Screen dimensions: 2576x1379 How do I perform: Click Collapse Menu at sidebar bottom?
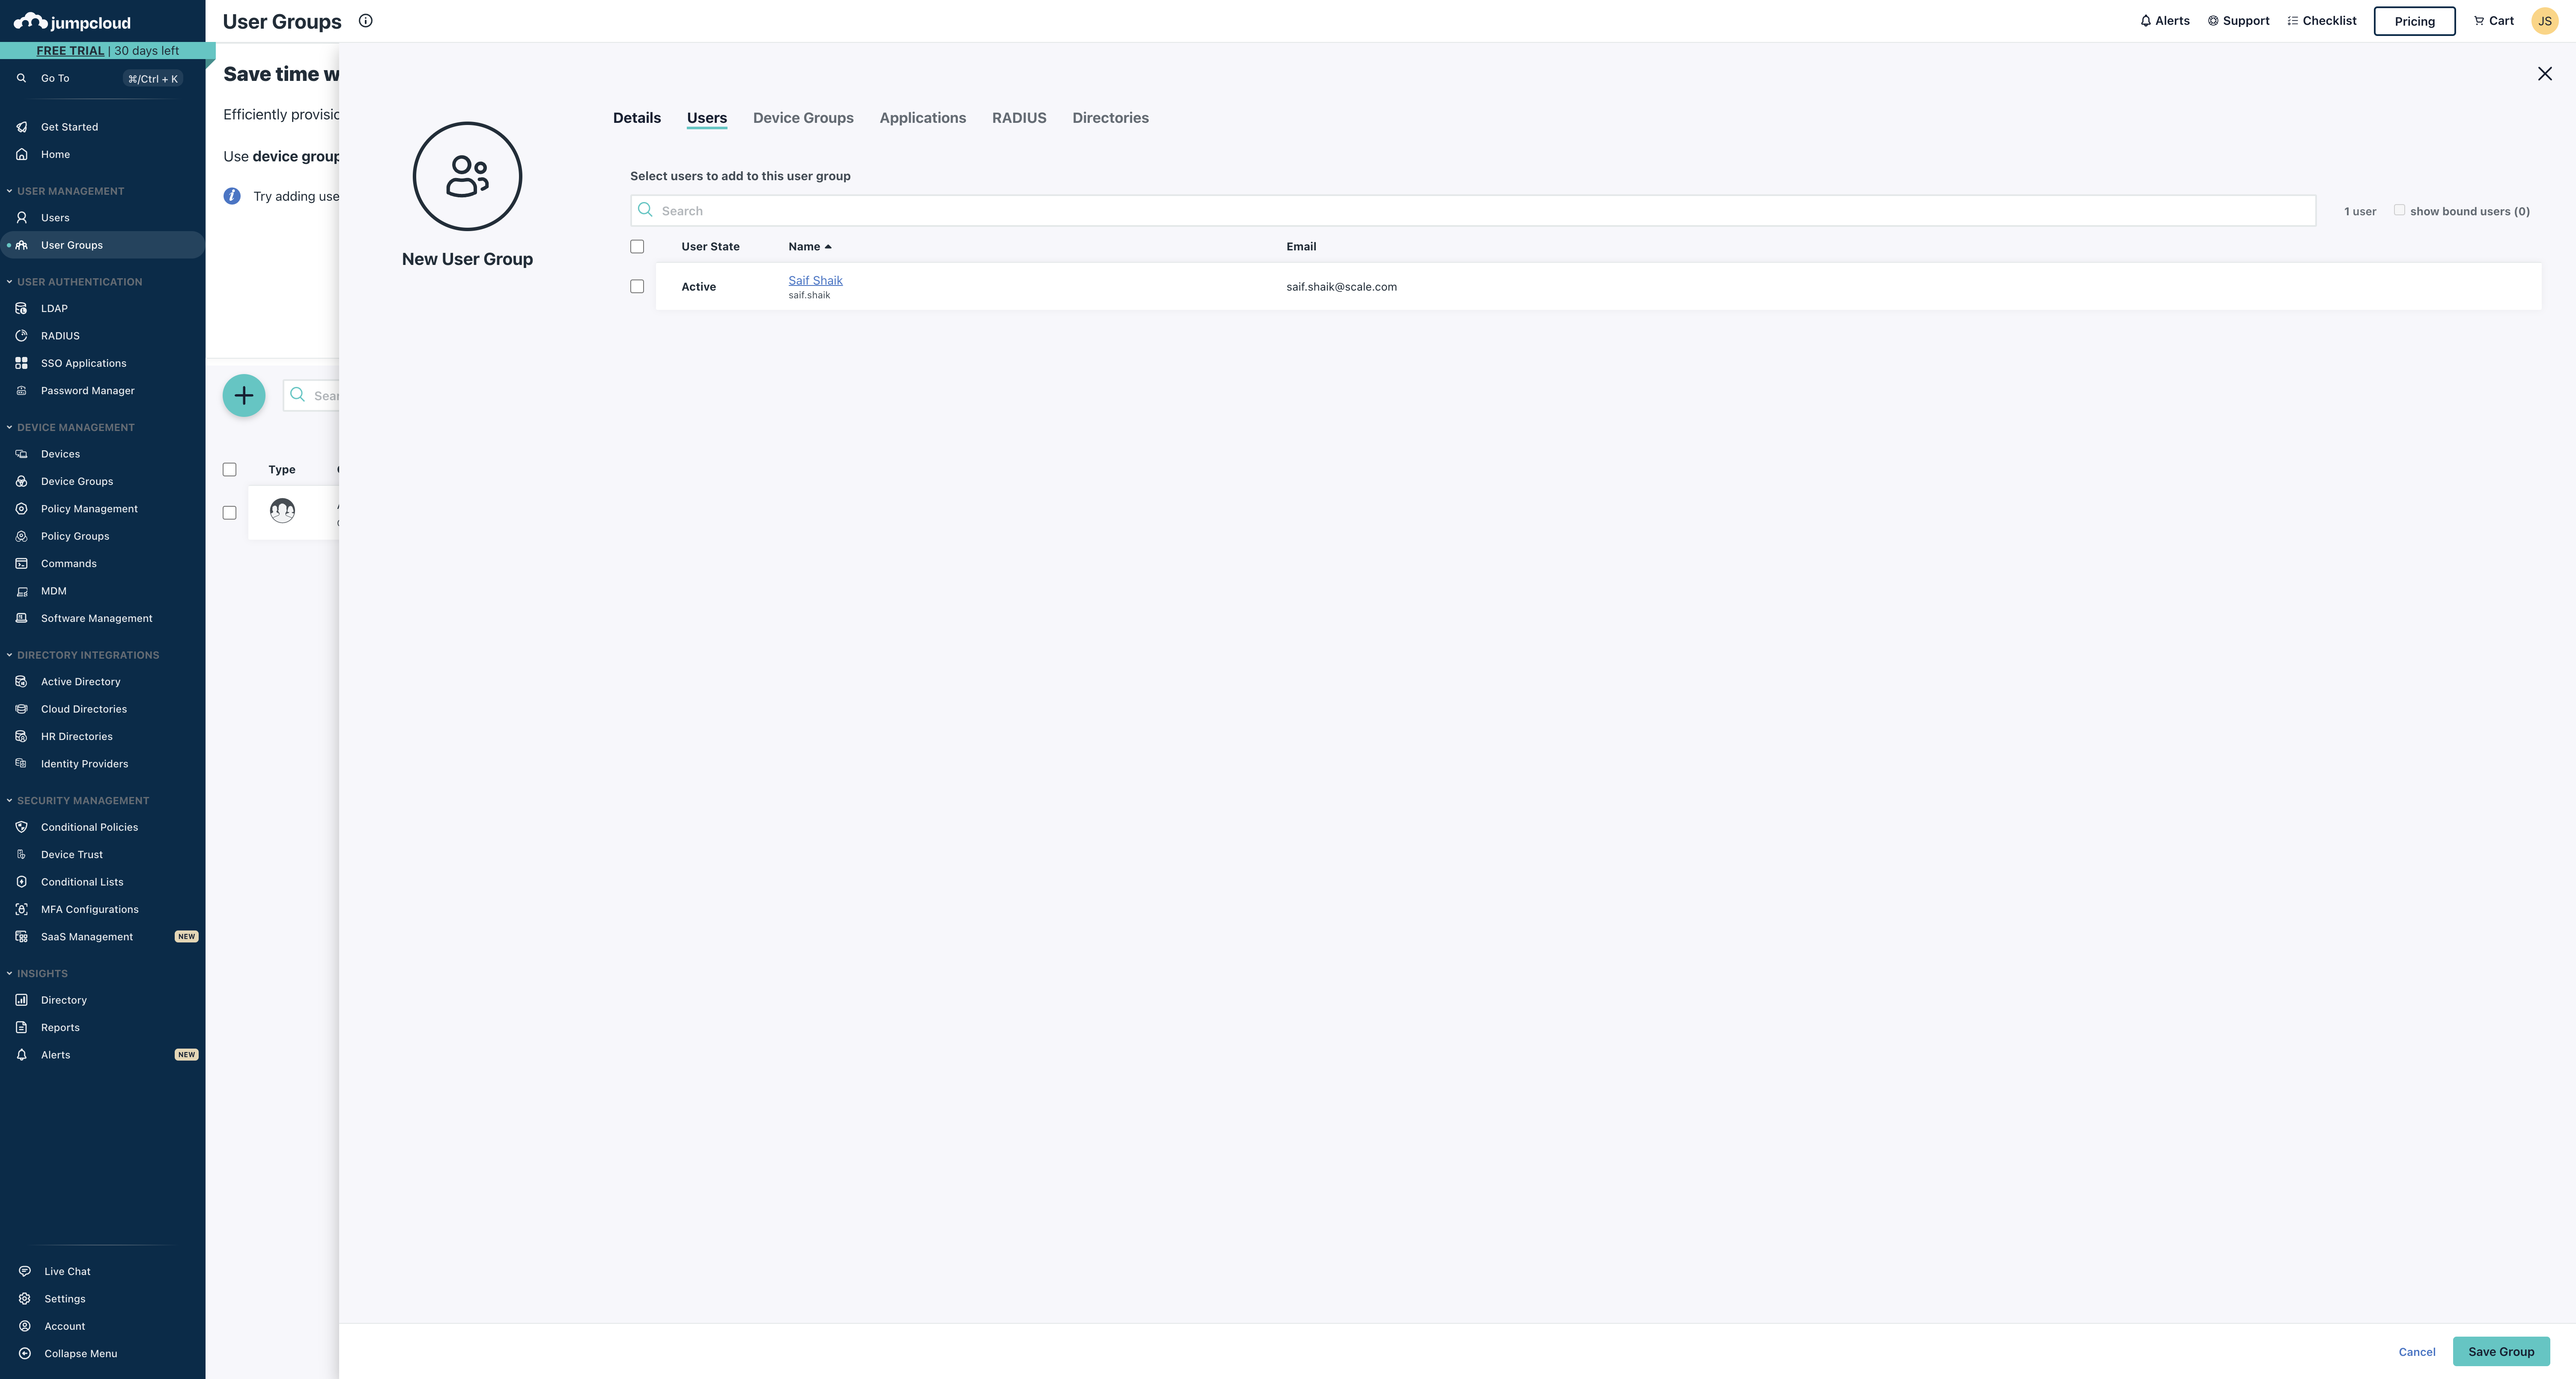(80, 1354)
